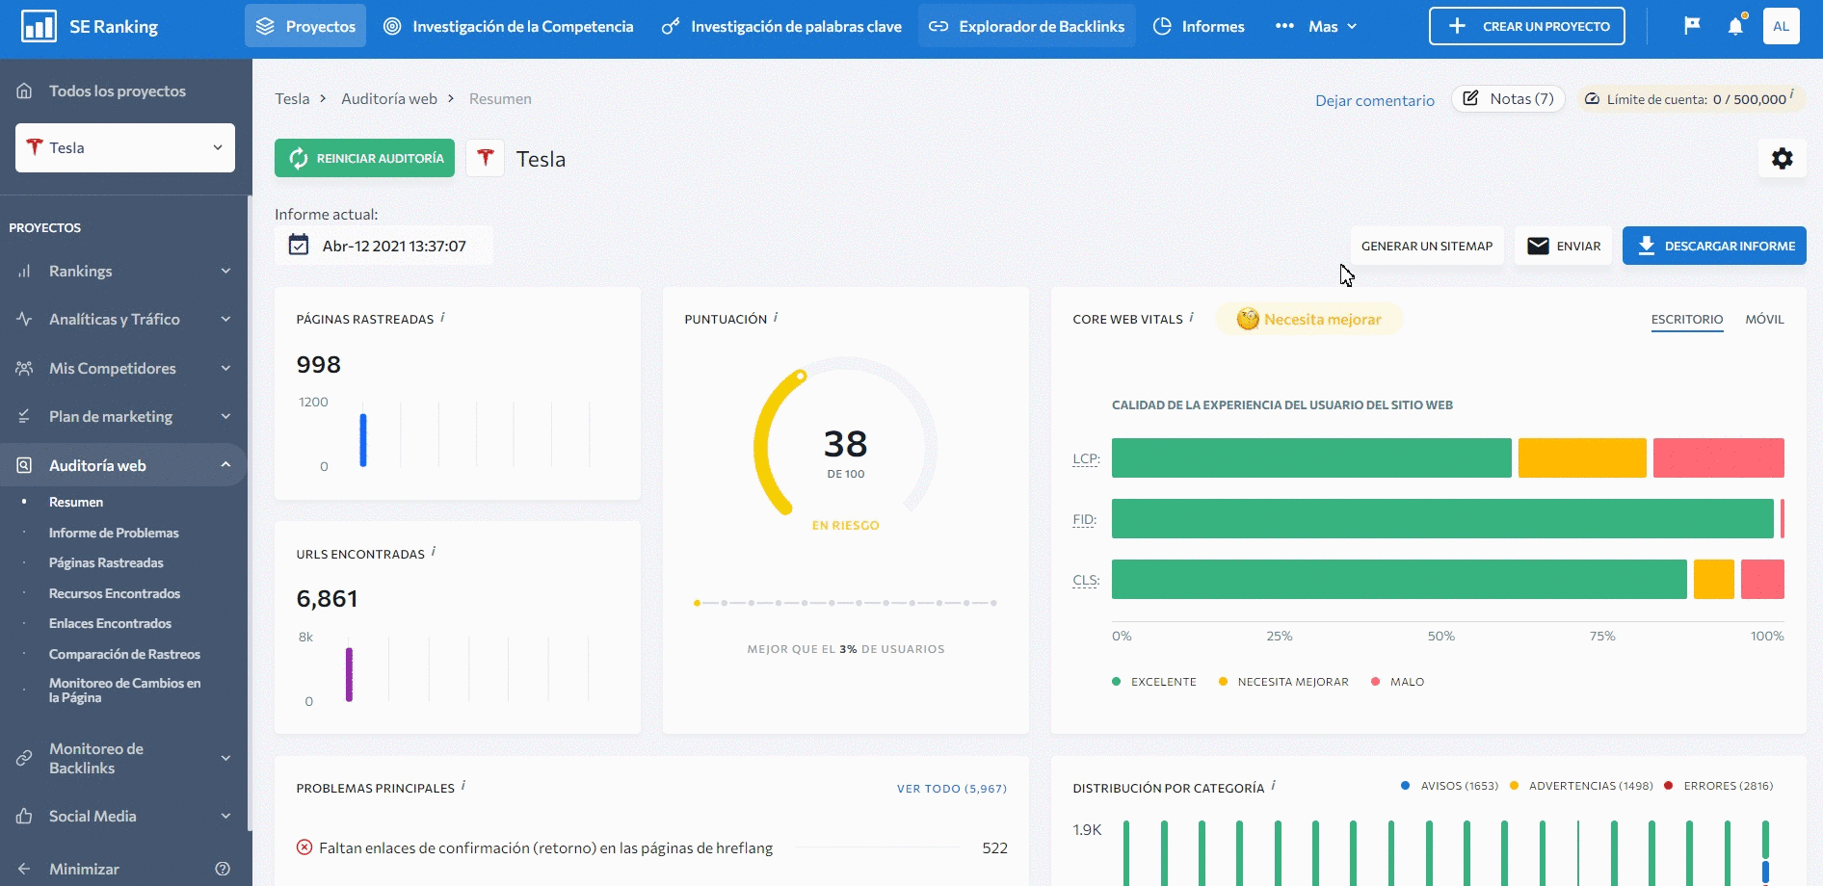This screenshot has height=886, width=1823.
Task: Click info icon next to Problemas Principales
Action: [x=463, y=786]
